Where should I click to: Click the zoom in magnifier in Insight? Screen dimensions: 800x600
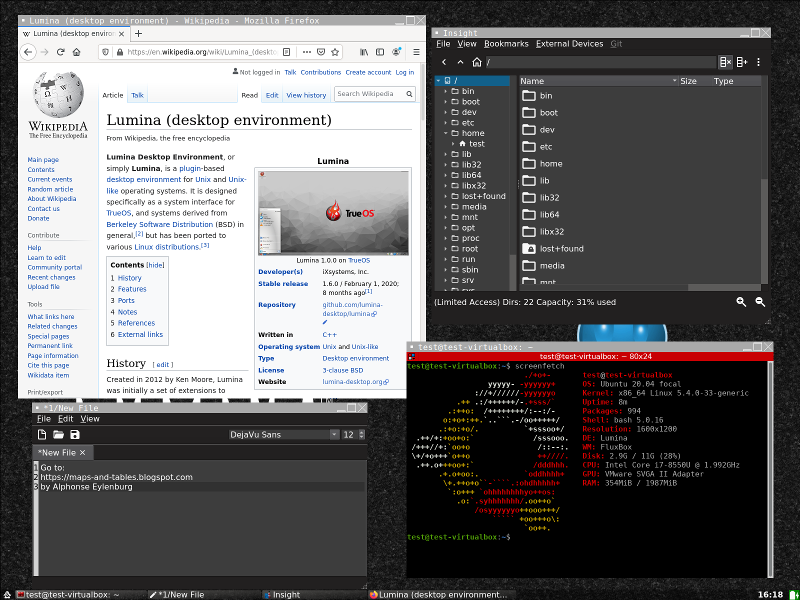(x=741, y=301)
